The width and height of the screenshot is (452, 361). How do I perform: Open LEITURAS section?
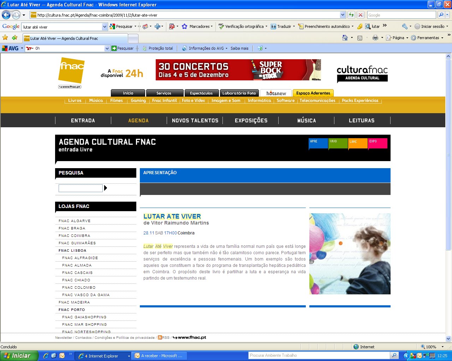pos(362,121)
